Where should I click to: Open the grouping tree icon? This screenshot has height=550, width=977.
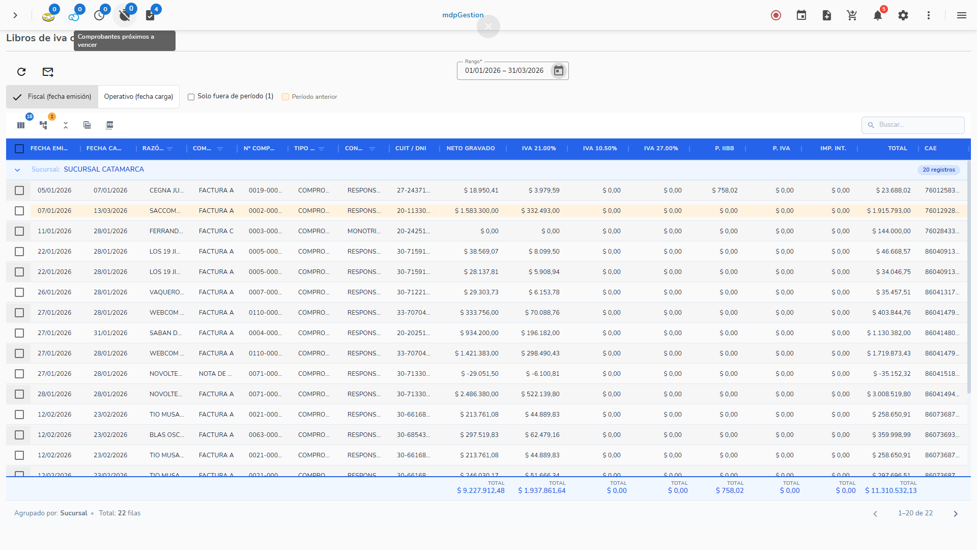click(x=44, y=125)
